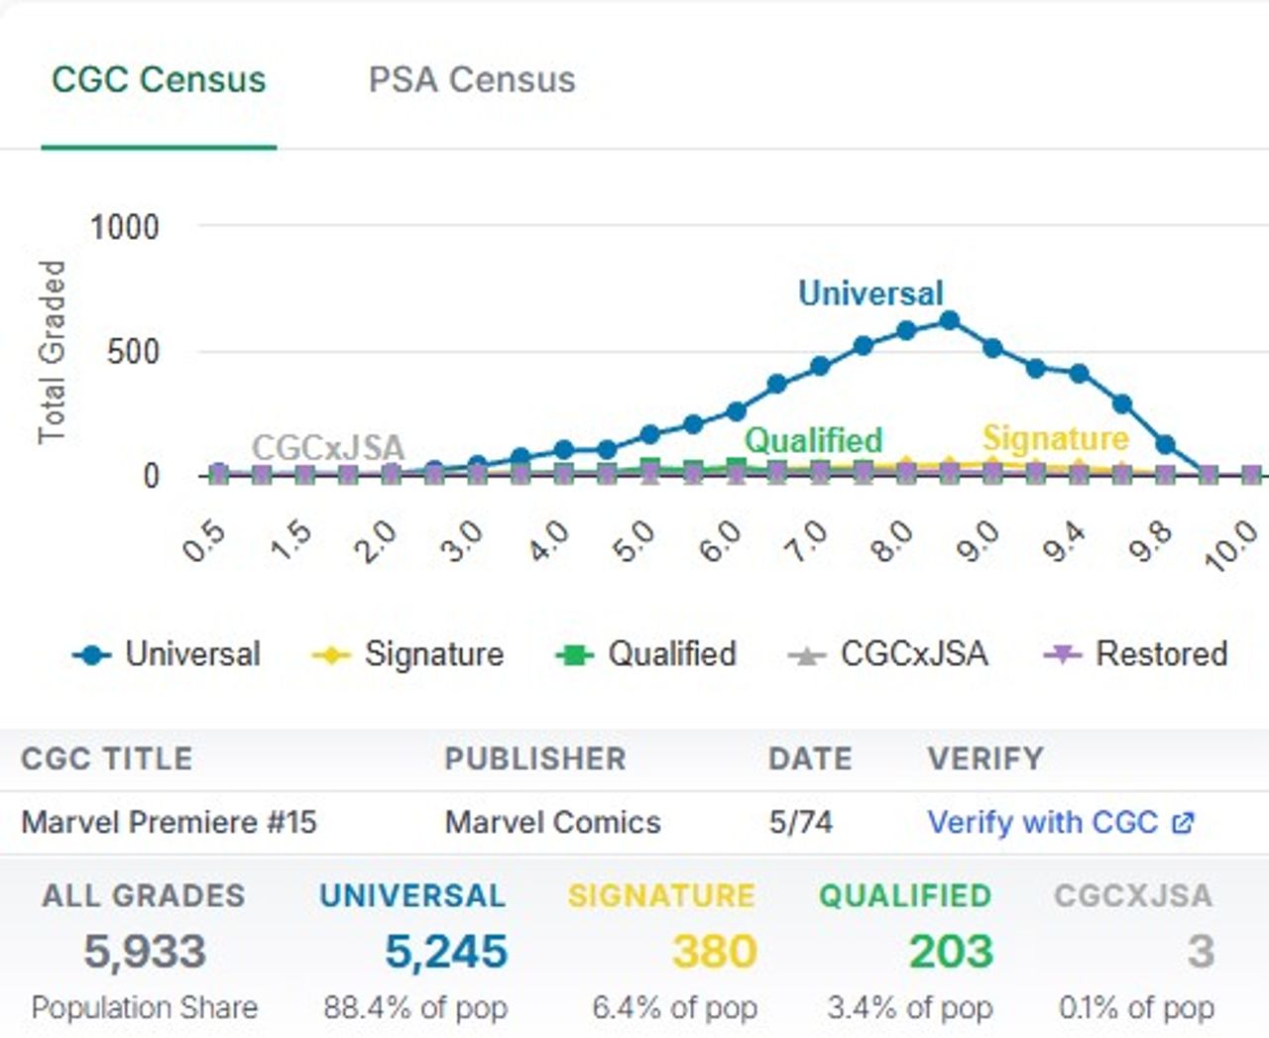Click the Qualified population count 203

pos(951,952)
